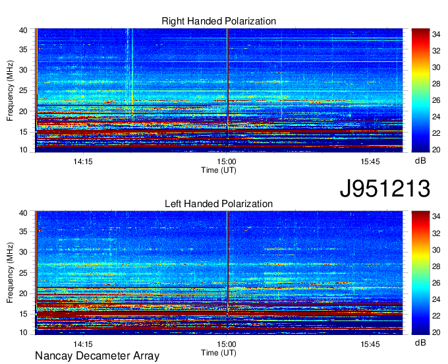This screenshot has height=364, width=448.
Task: Click the 25 MHz tick of right-handed plot
Action: point(24,90)
